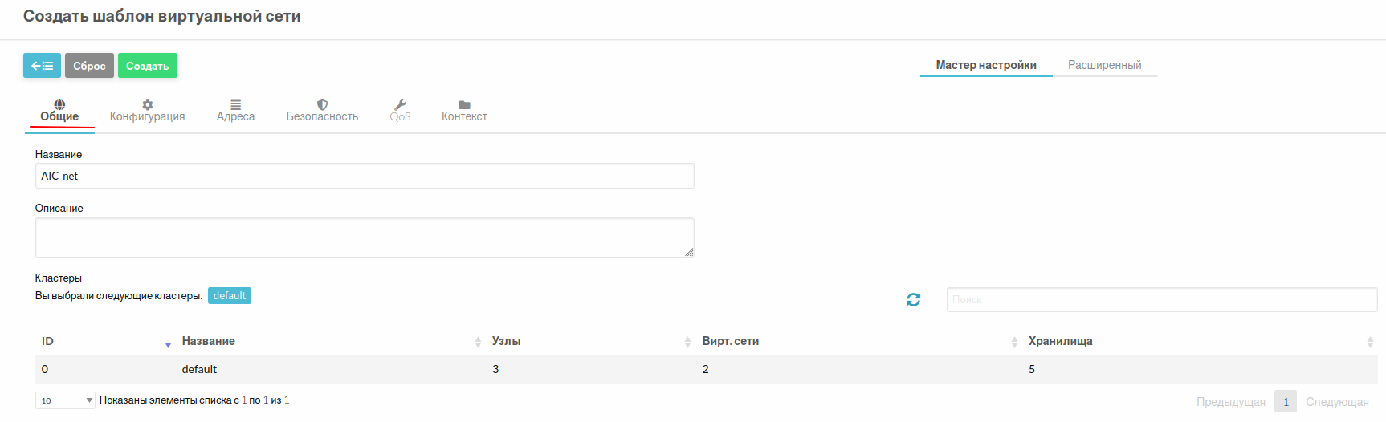The width and height of the screenshot is (1386, 422).
Task: Click the globe icon on the Общие tab
Action: pyautogui.click(x=59, y=104)
